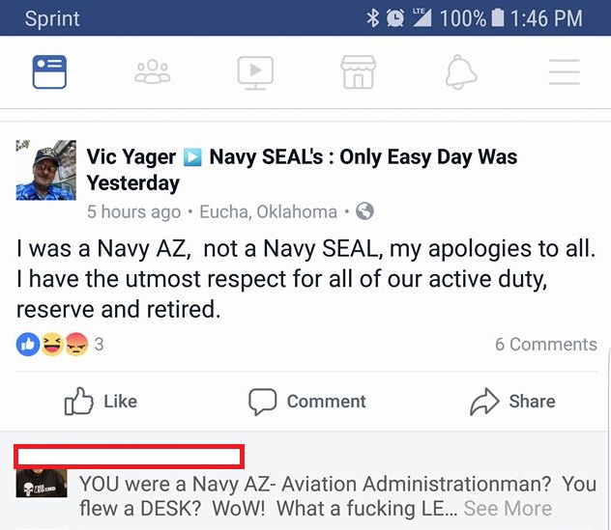Open the Watch video tab icon

tap(255, 71)
